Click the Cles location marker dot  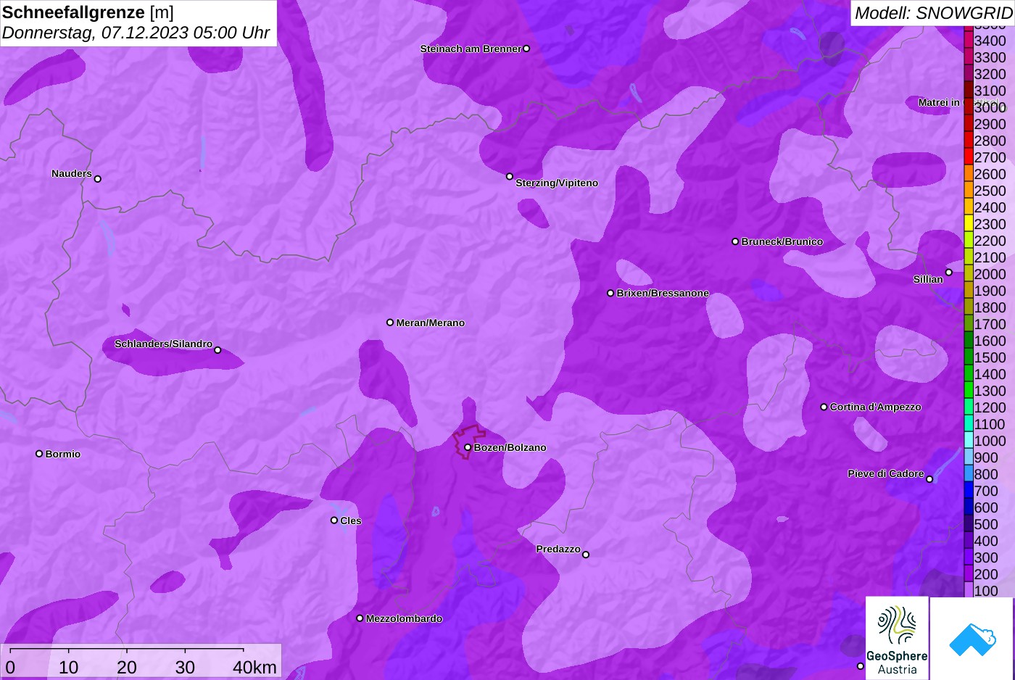334,521
